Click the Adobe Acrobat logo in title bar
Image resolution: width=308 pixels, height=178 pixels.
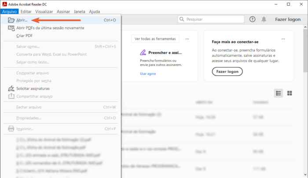[4, 4]
